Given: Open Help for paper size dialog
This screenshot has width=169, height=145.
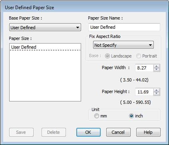Looking at the screenshot, I should tap(148, 132).
